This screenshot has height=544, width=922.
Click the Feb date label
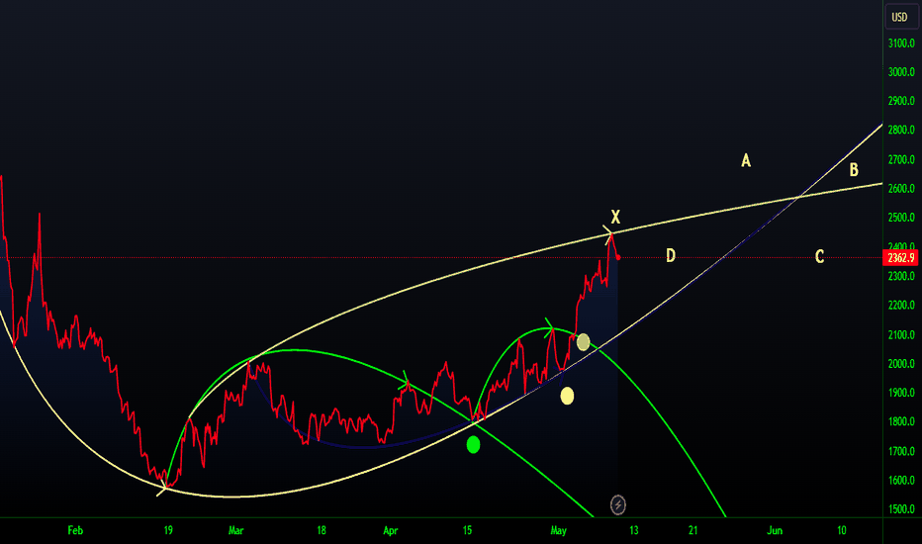click(x=75, y=530)
